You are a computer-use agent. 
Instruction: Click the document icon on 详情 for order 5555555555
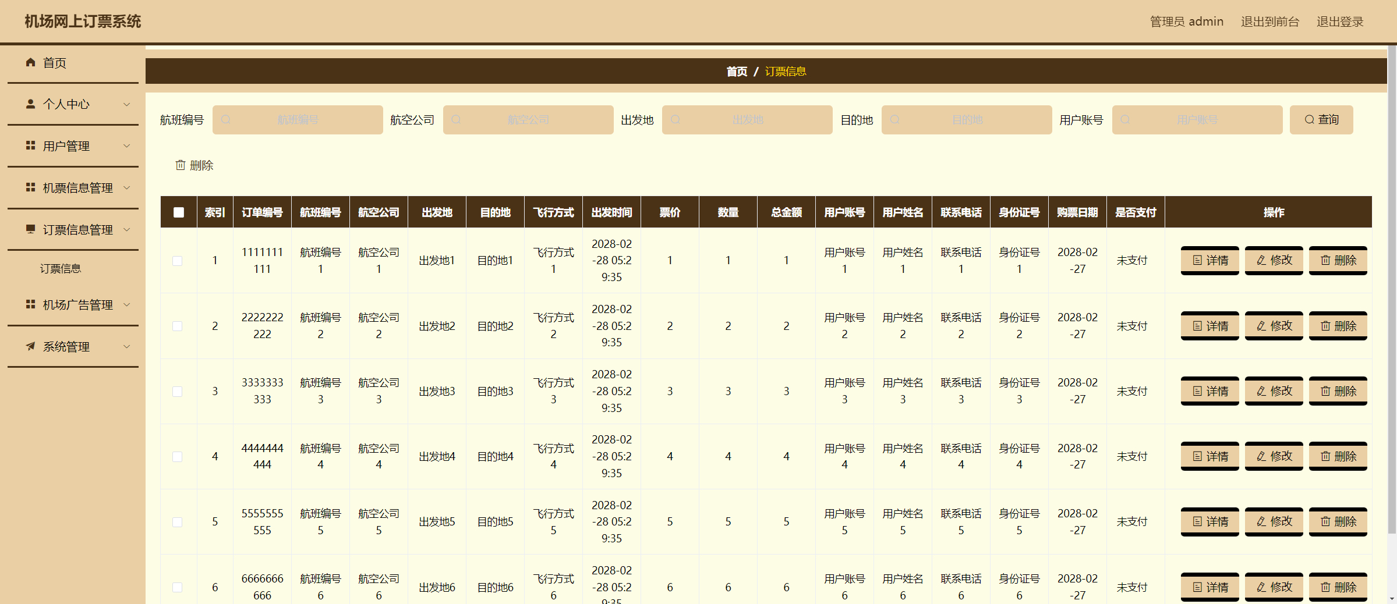[x=1197, y=521]
